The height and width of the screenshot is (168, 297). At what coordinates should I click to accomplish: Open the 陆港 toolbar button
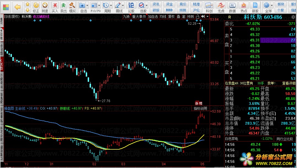[196, 4]
